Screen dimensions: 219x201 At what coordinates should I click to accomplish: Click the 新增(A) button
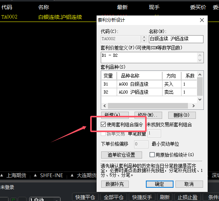115,115
